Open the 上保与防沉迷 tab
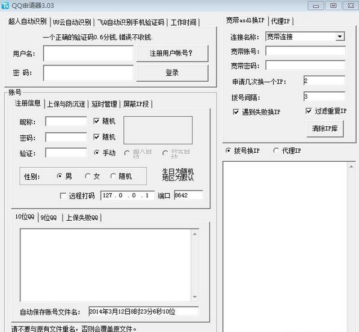Image resolution: width=359 pixels, height=332 pixels. 66,104
